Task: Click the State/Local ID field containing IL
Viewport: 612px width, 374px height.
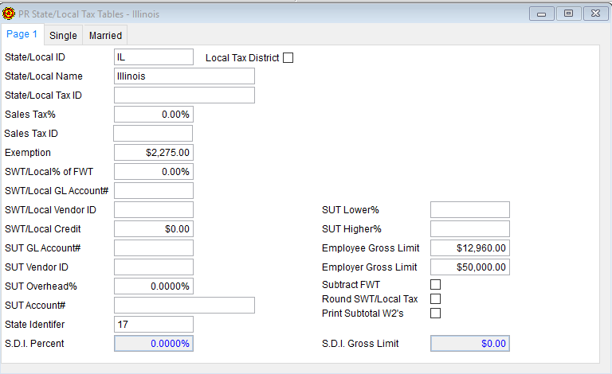Action: (x=154, y=56)
